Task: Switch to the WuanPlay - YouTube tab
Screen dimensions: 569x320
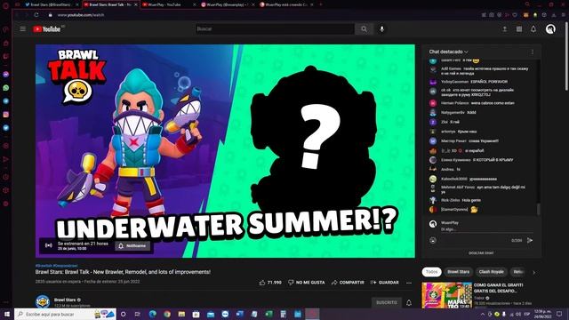Action: pos(168,4)
